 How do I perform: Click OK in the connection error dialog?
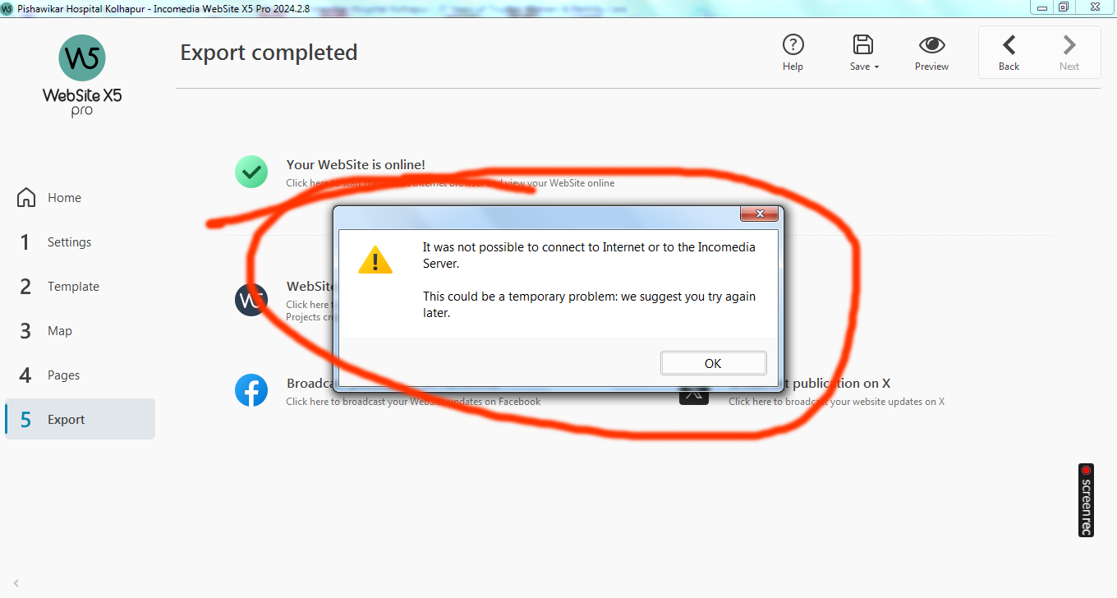coord(713,363)
